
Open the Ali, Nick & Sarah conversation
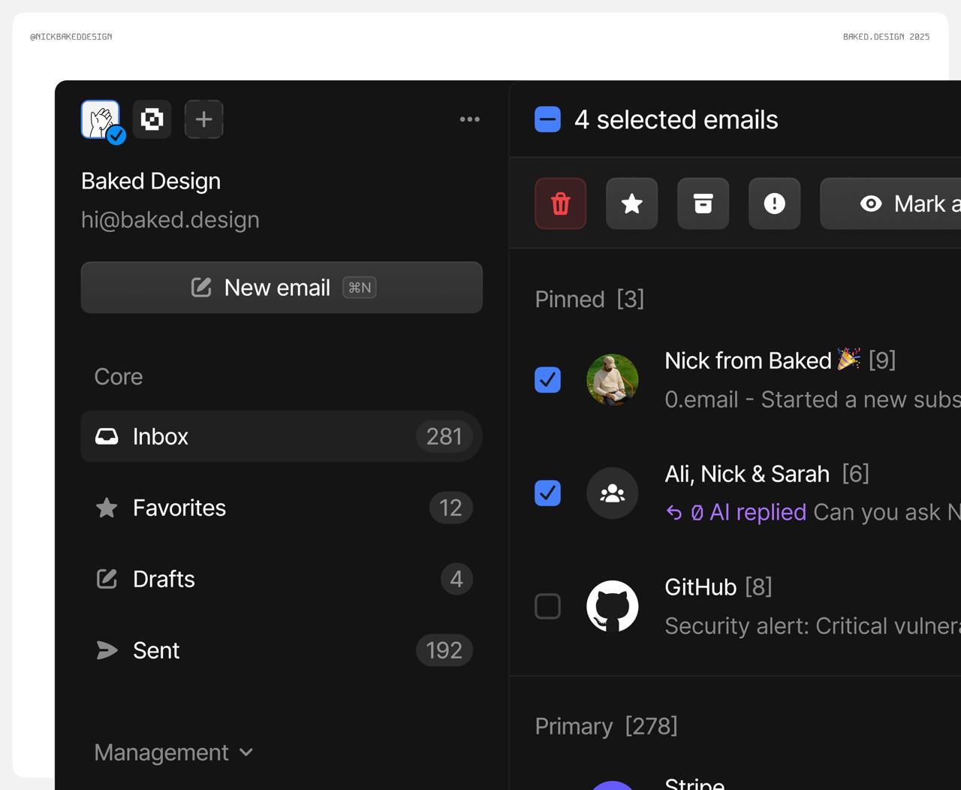click(x=736, y=493)
